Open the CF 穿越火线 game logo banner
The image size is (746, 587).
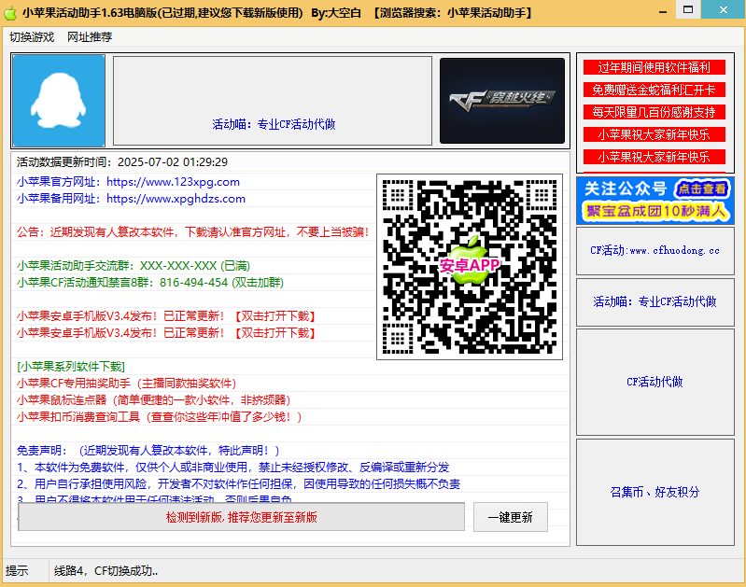pos(502,101)
